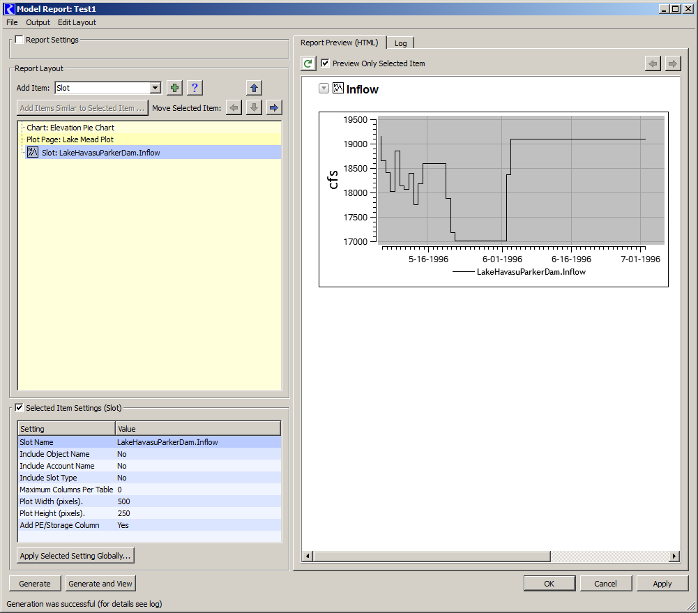Select Chart: Elevation Pie Chart item

click(x=70, y=128)
